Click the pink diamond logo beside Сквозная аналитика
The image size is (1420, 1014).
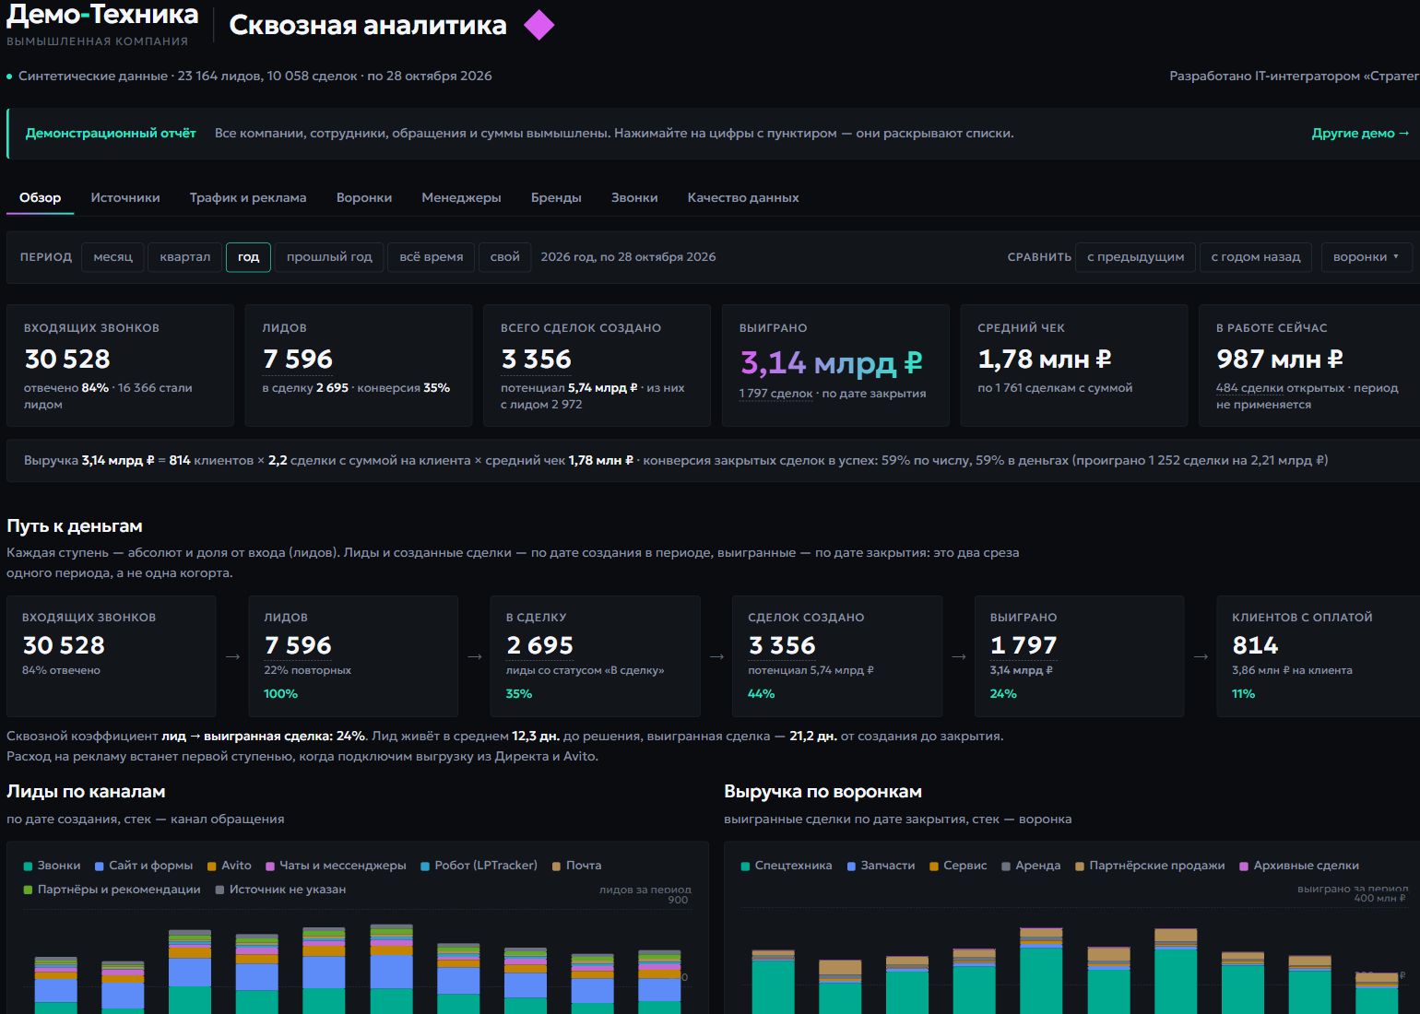click(538, 25)
